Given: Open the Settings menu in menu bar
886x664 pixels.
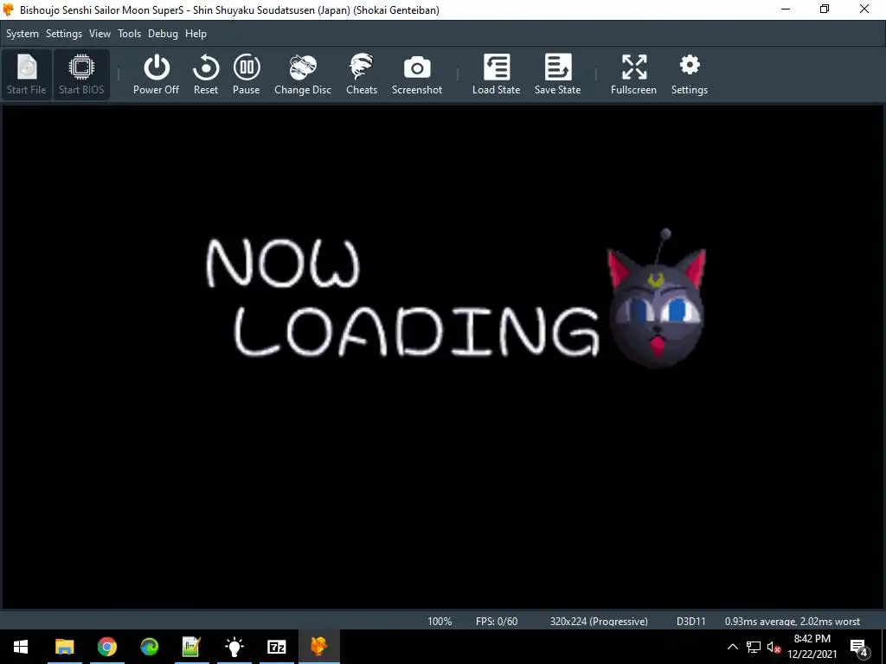Looking at the screenshot, I should pyautogui.click(x=64, y=34).
